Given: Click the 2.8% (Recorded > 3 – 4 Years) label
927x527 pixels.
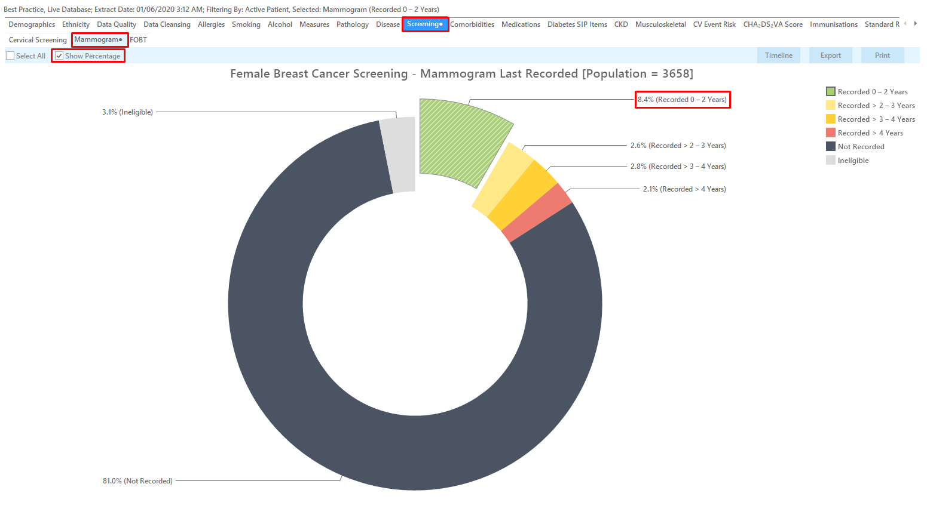Looking at the screenshot, I should 678,167.
